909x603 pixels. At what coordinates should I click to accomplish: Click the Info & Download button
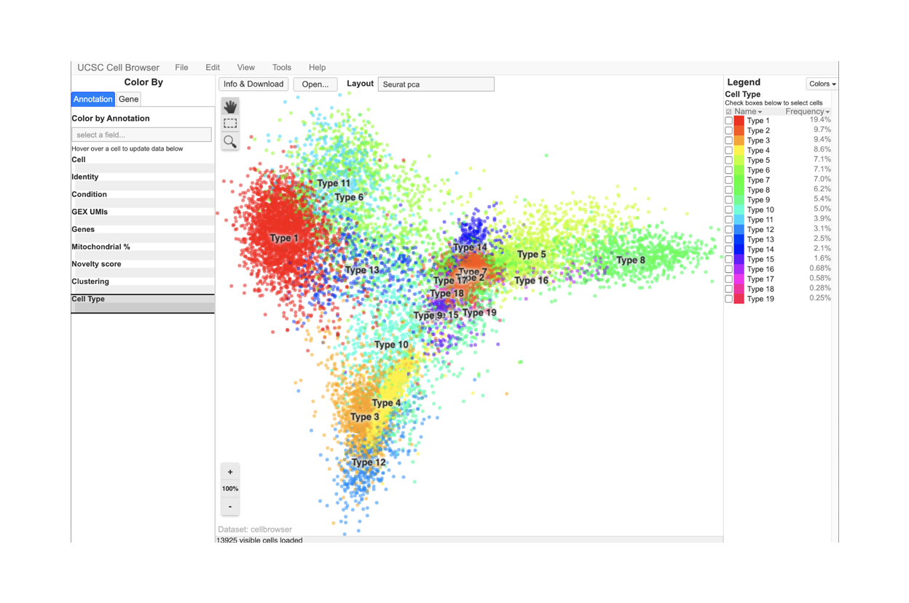[253, 84]
